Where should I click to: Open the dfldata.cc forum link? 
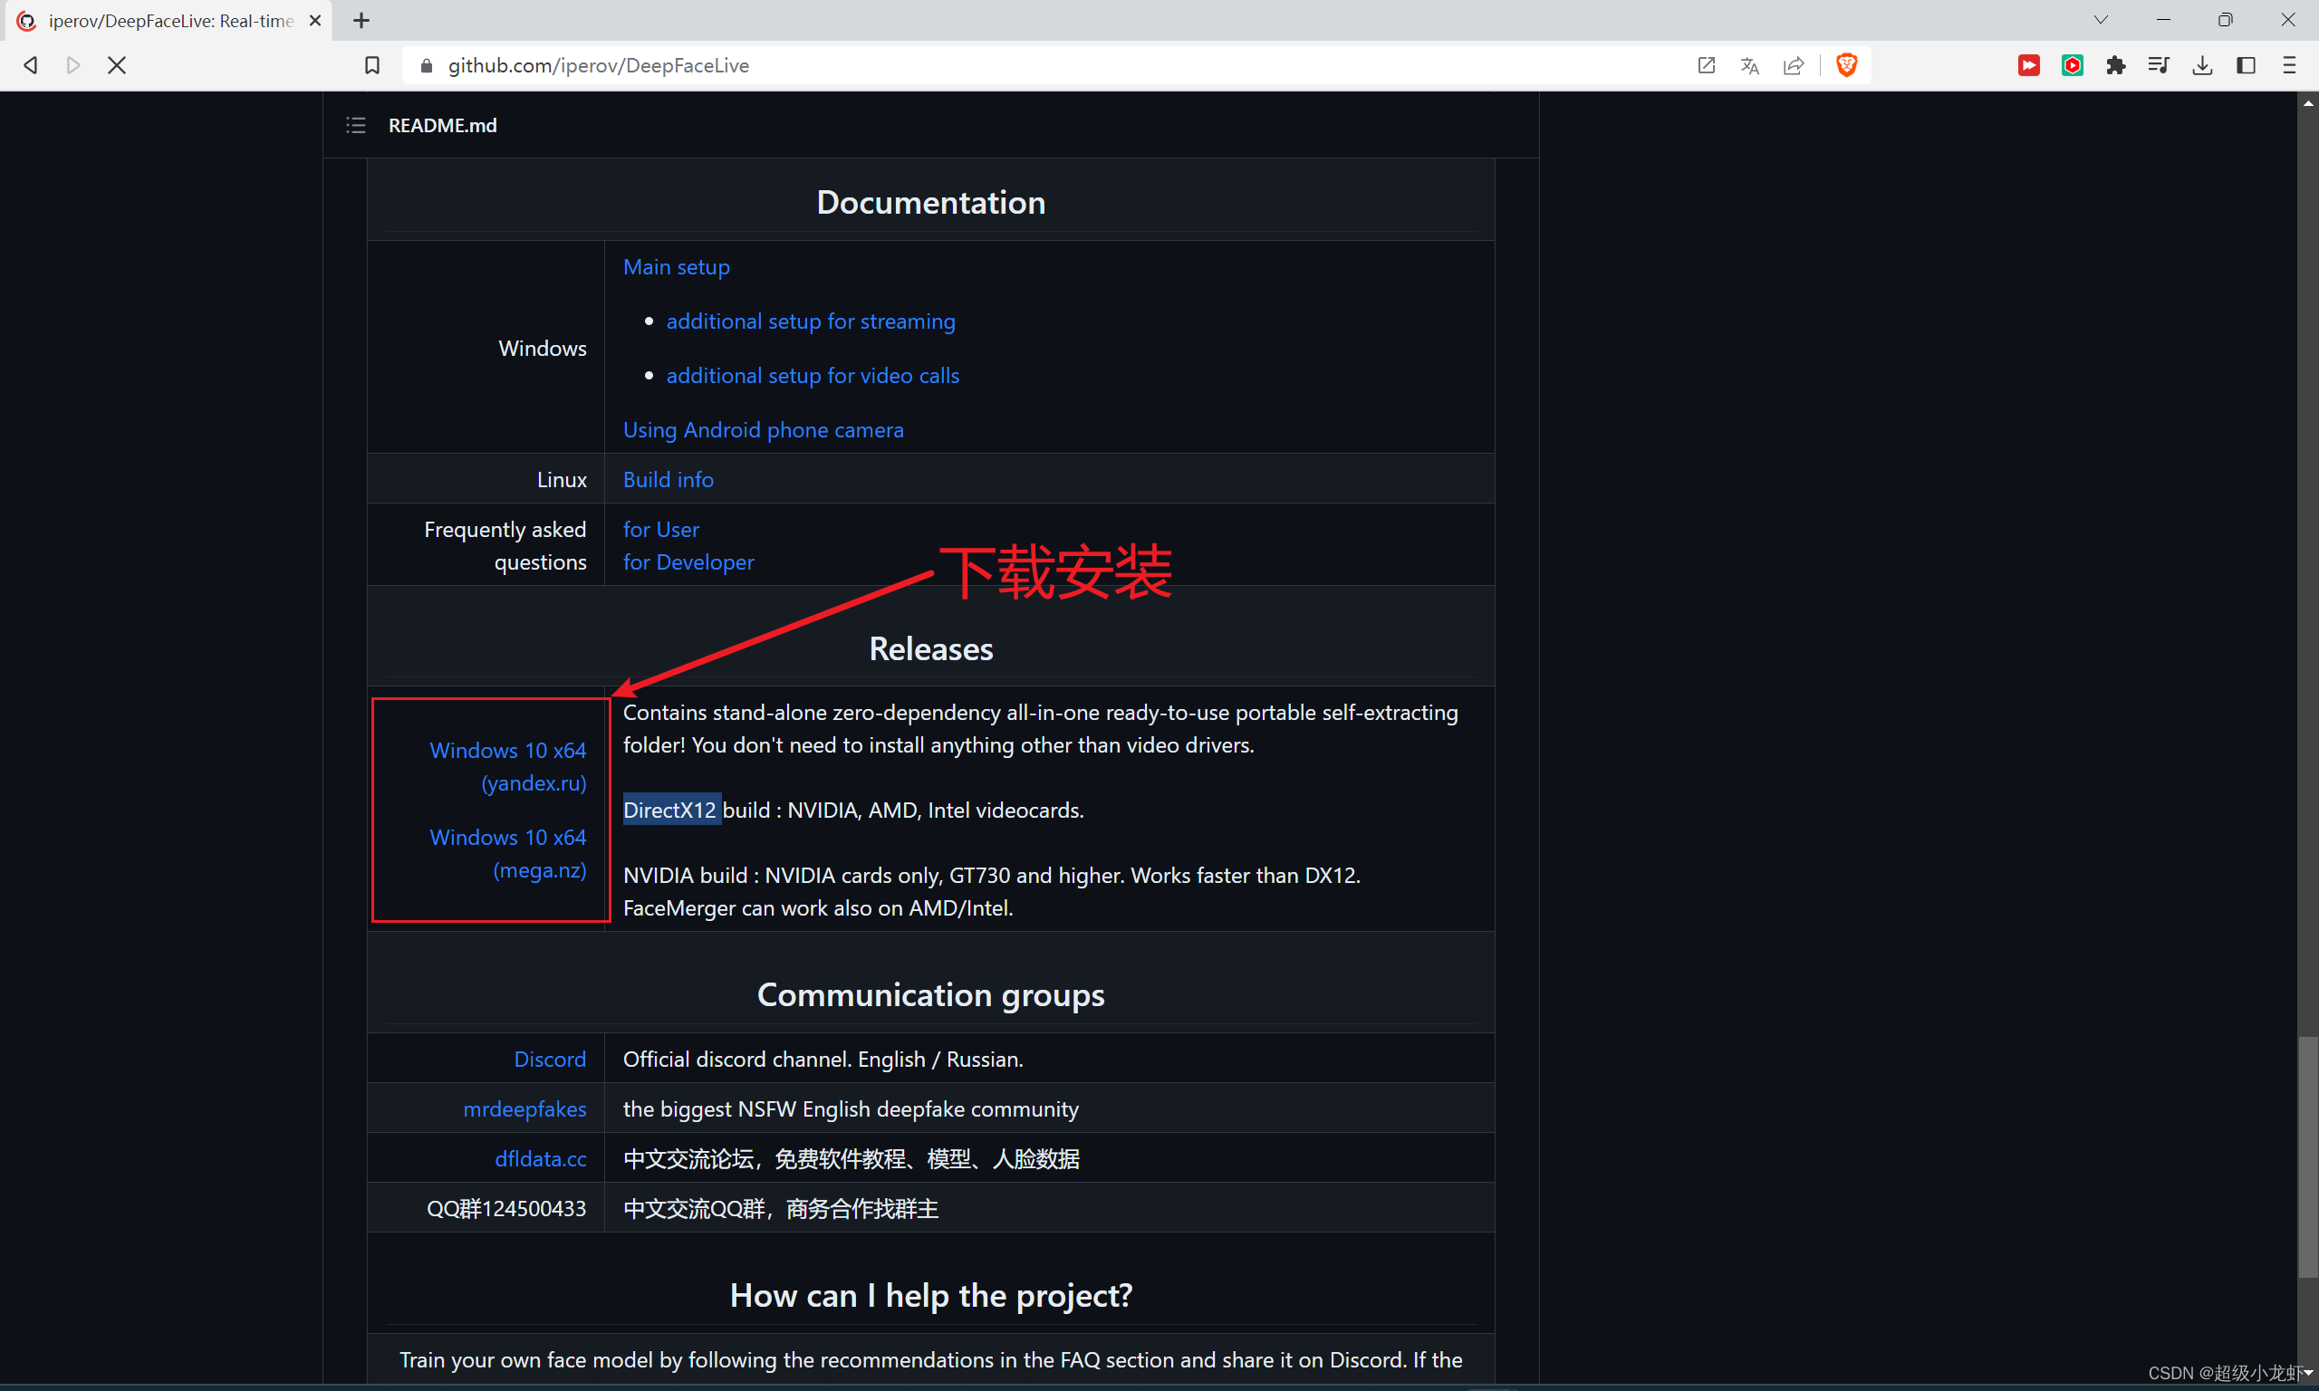(x=541, y=1159)
